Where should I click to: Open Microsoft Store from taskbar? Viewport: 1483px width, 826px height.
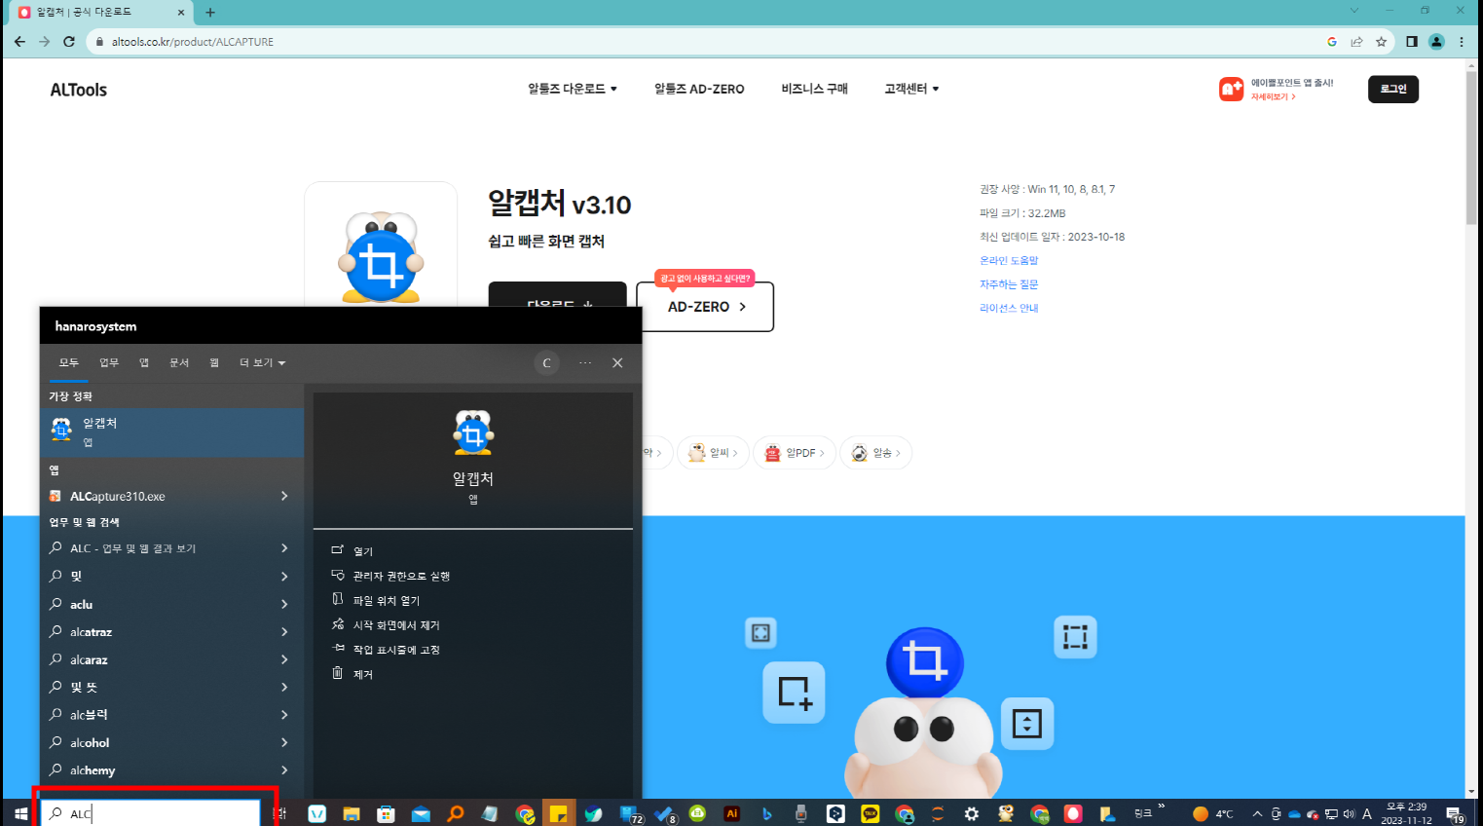pyautogui.click(x=386, y=813)
